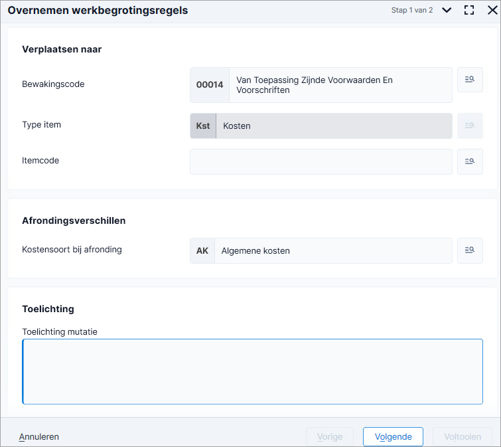Toggle fullscreen mode of the dialog

(468, 10)
